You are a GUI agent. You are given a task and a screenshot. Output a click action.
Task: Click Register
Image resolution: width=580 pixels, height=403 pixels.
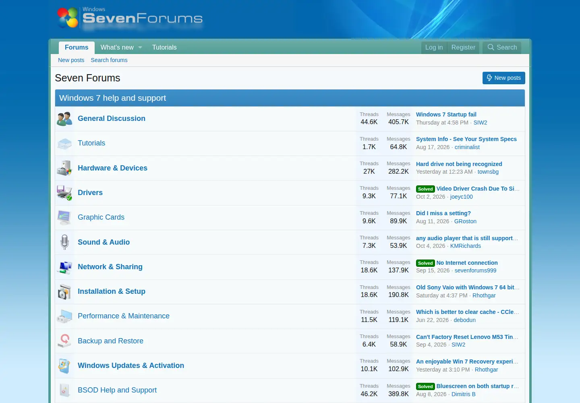pos(463,48)
